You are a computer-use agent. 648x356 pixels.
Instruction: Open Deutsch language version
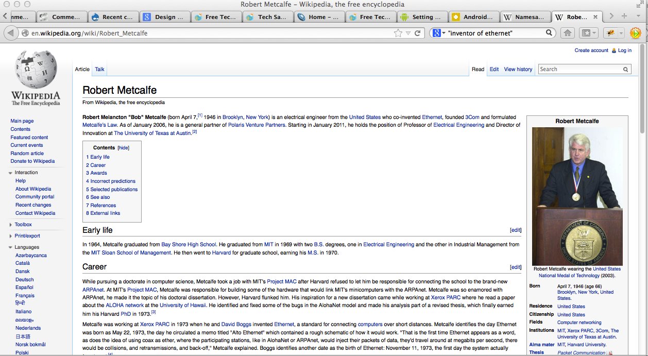coord(25,279)
